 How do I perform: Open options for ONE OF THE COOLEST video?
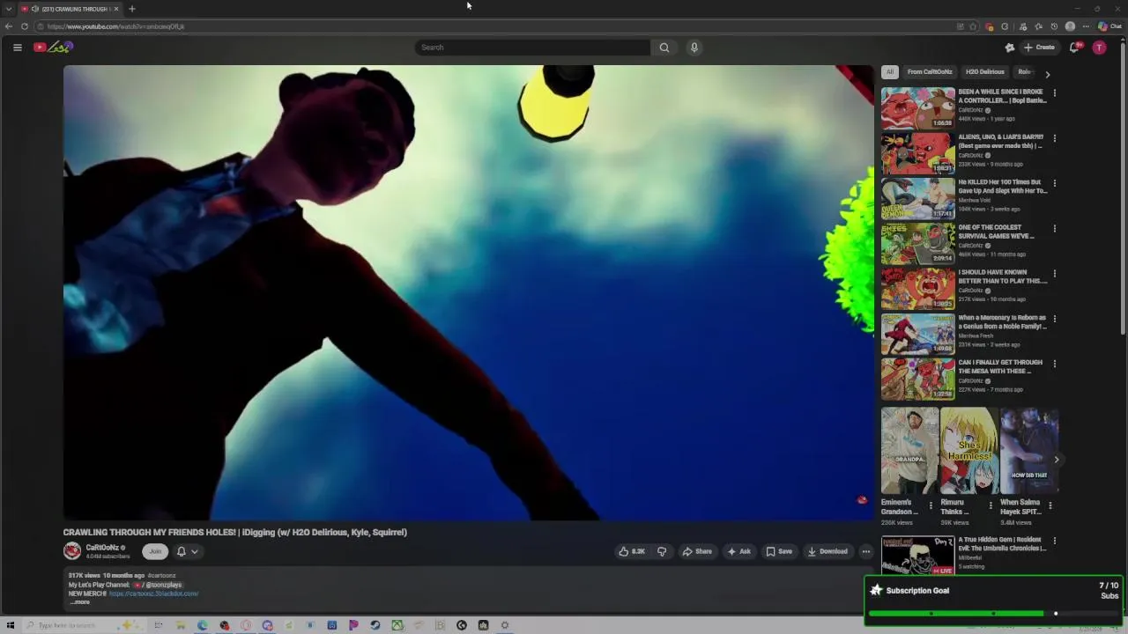(1055, 229)
